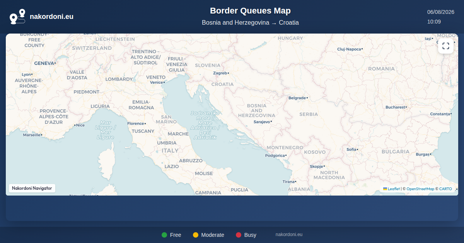Click the SLOVENIA country label
The image size is (464, 243).
(208, 65)
